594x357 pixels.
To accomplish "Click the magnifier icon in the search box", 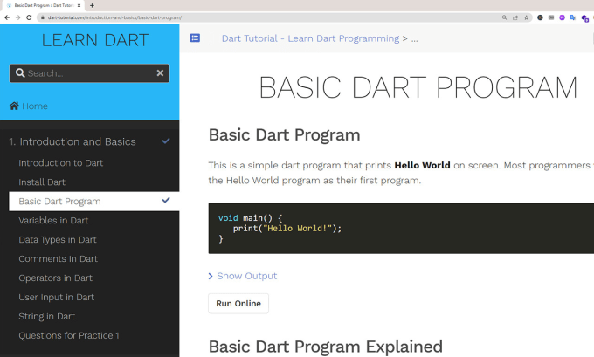I will tap(20, 73).
